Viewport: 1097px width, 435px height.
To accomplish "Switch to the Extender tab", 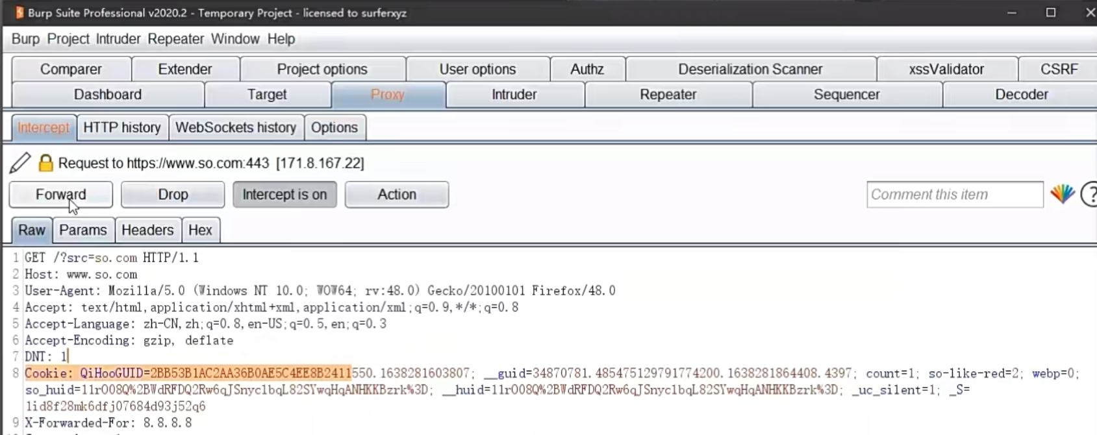I will coord(185,69).
